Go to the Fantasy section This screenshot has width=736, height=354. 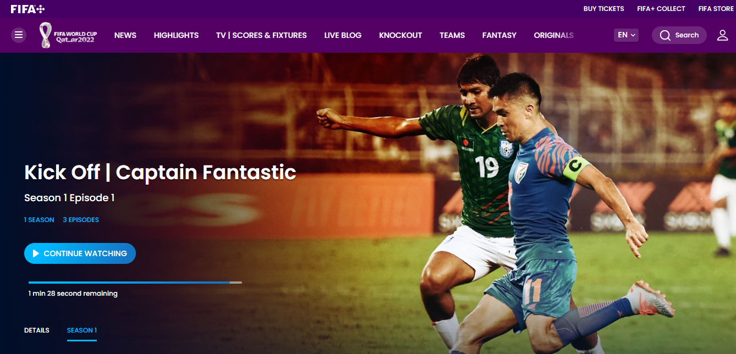pos(499,35)
